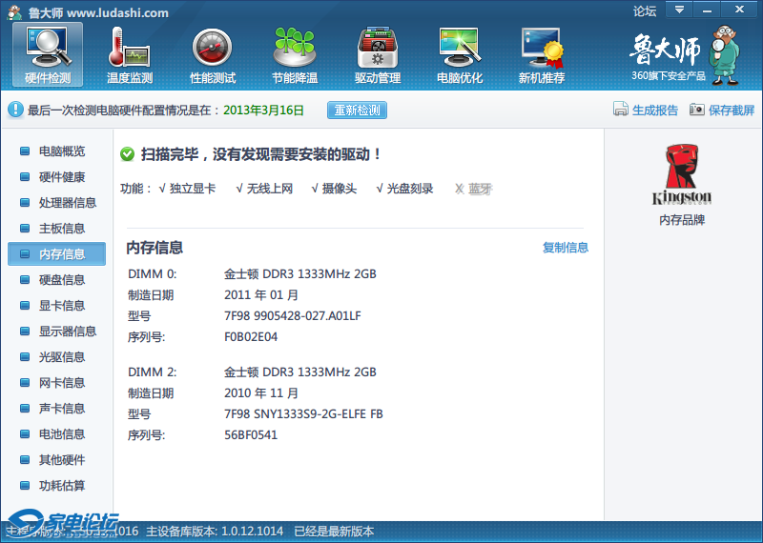Image resolution: width=763 pixels, height=543 pixels.
Task: Click the 保存截屏 save screenshot link
Action: point(722,111)
